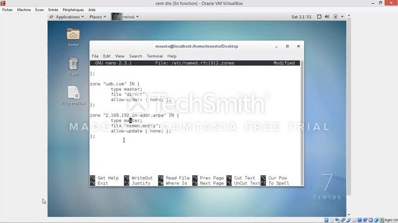Click the UnCut Text shortcut label in nano
This screenshot has height=223, width=398.
(247, 183)
